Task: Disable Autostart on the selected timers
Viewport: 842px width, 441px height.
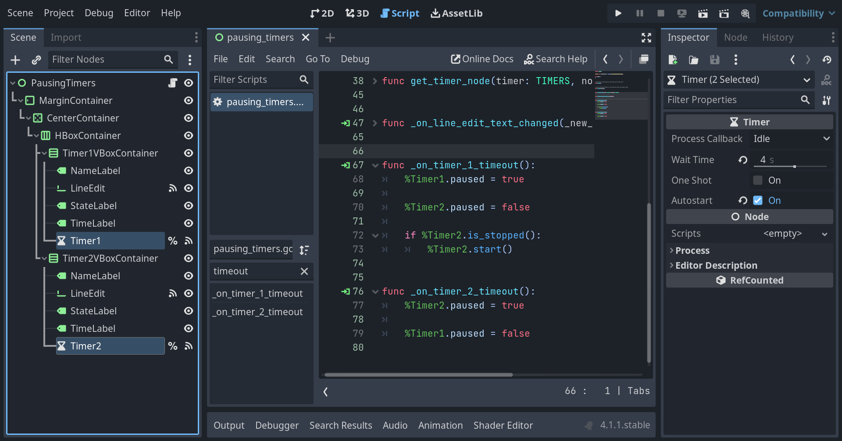Action: pyautogui.click(x=758, y=200)
